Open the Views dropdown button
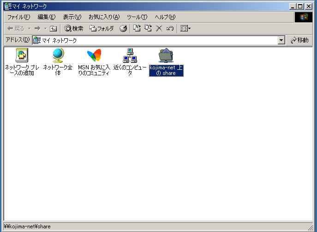This screenshot has height=232, width=317. (185, 29)
